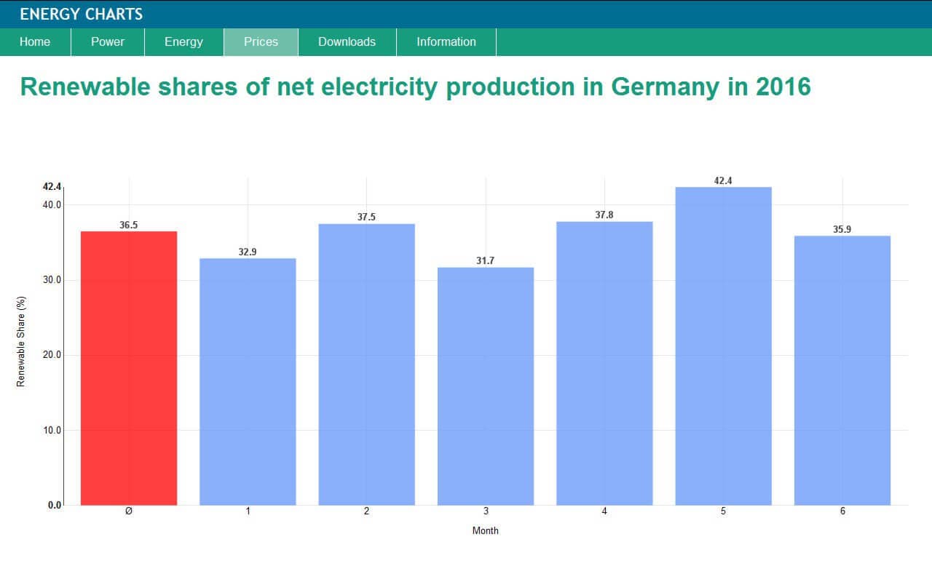Click the ENERGY CHARTS site title

[82, 14]
